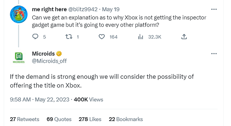This screenshot has height=126, width=231.
Task: Open the @Microids_off handle link
Action: click(49, 61)
